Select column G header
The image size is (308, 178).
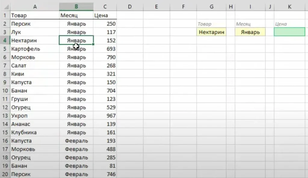211,7
